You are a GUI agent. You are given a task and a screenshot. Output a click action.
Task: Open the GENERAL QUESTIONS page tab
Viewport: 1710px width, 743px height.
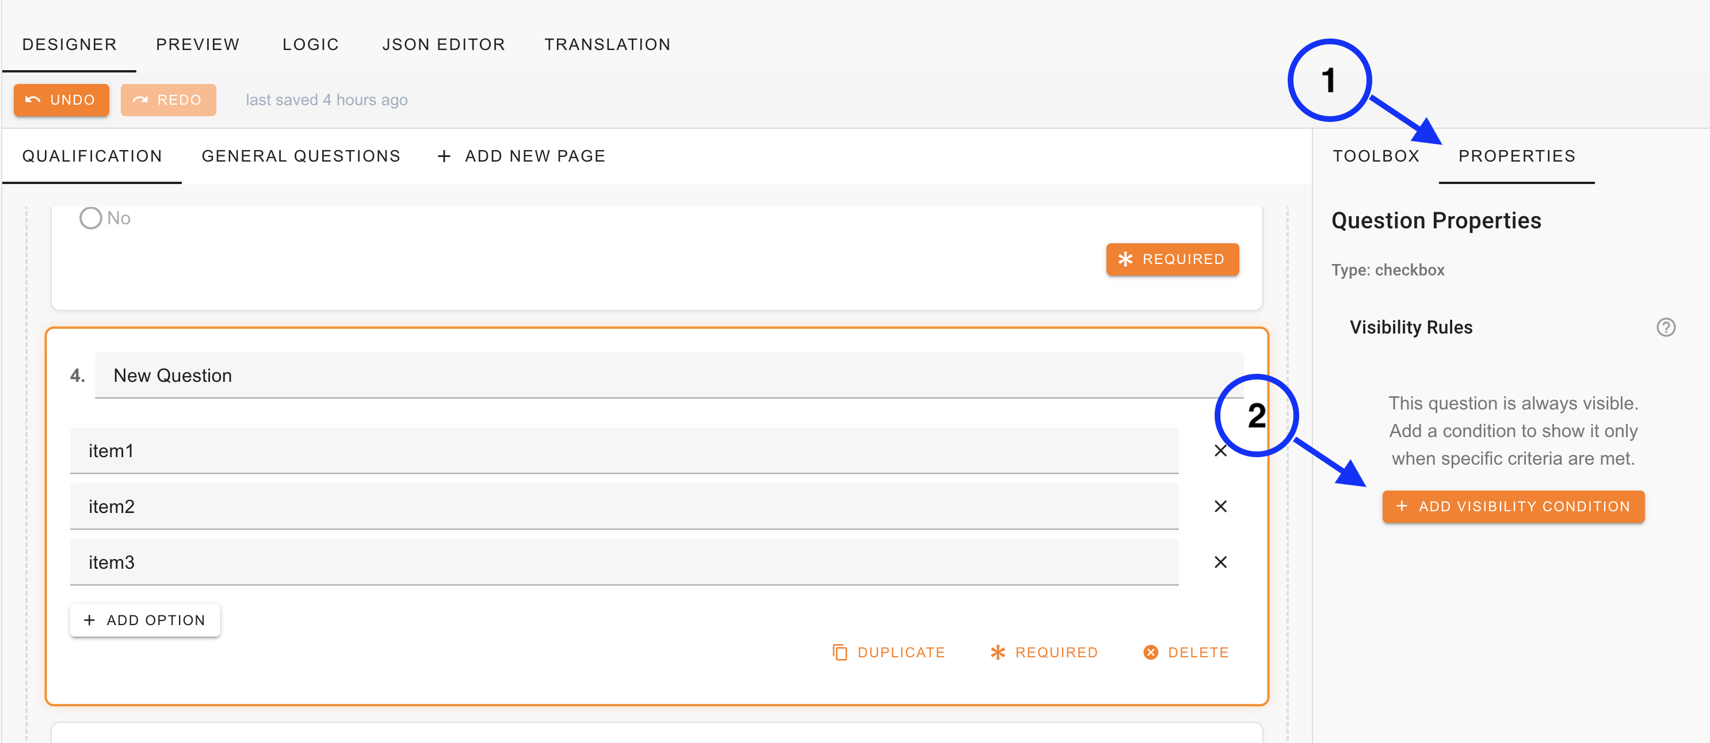(x=301, y=155)
